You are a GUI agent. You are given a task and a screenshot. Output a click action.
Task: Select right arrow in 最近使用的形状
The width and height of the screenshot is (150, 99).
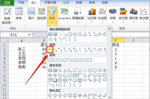click(x=100, y=34)
